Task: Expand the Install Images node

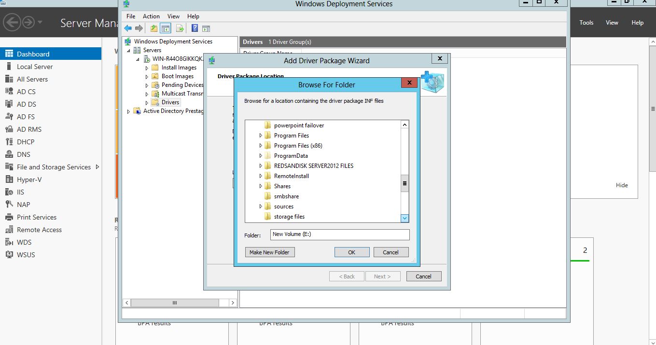Action: [x=147, y=68]
